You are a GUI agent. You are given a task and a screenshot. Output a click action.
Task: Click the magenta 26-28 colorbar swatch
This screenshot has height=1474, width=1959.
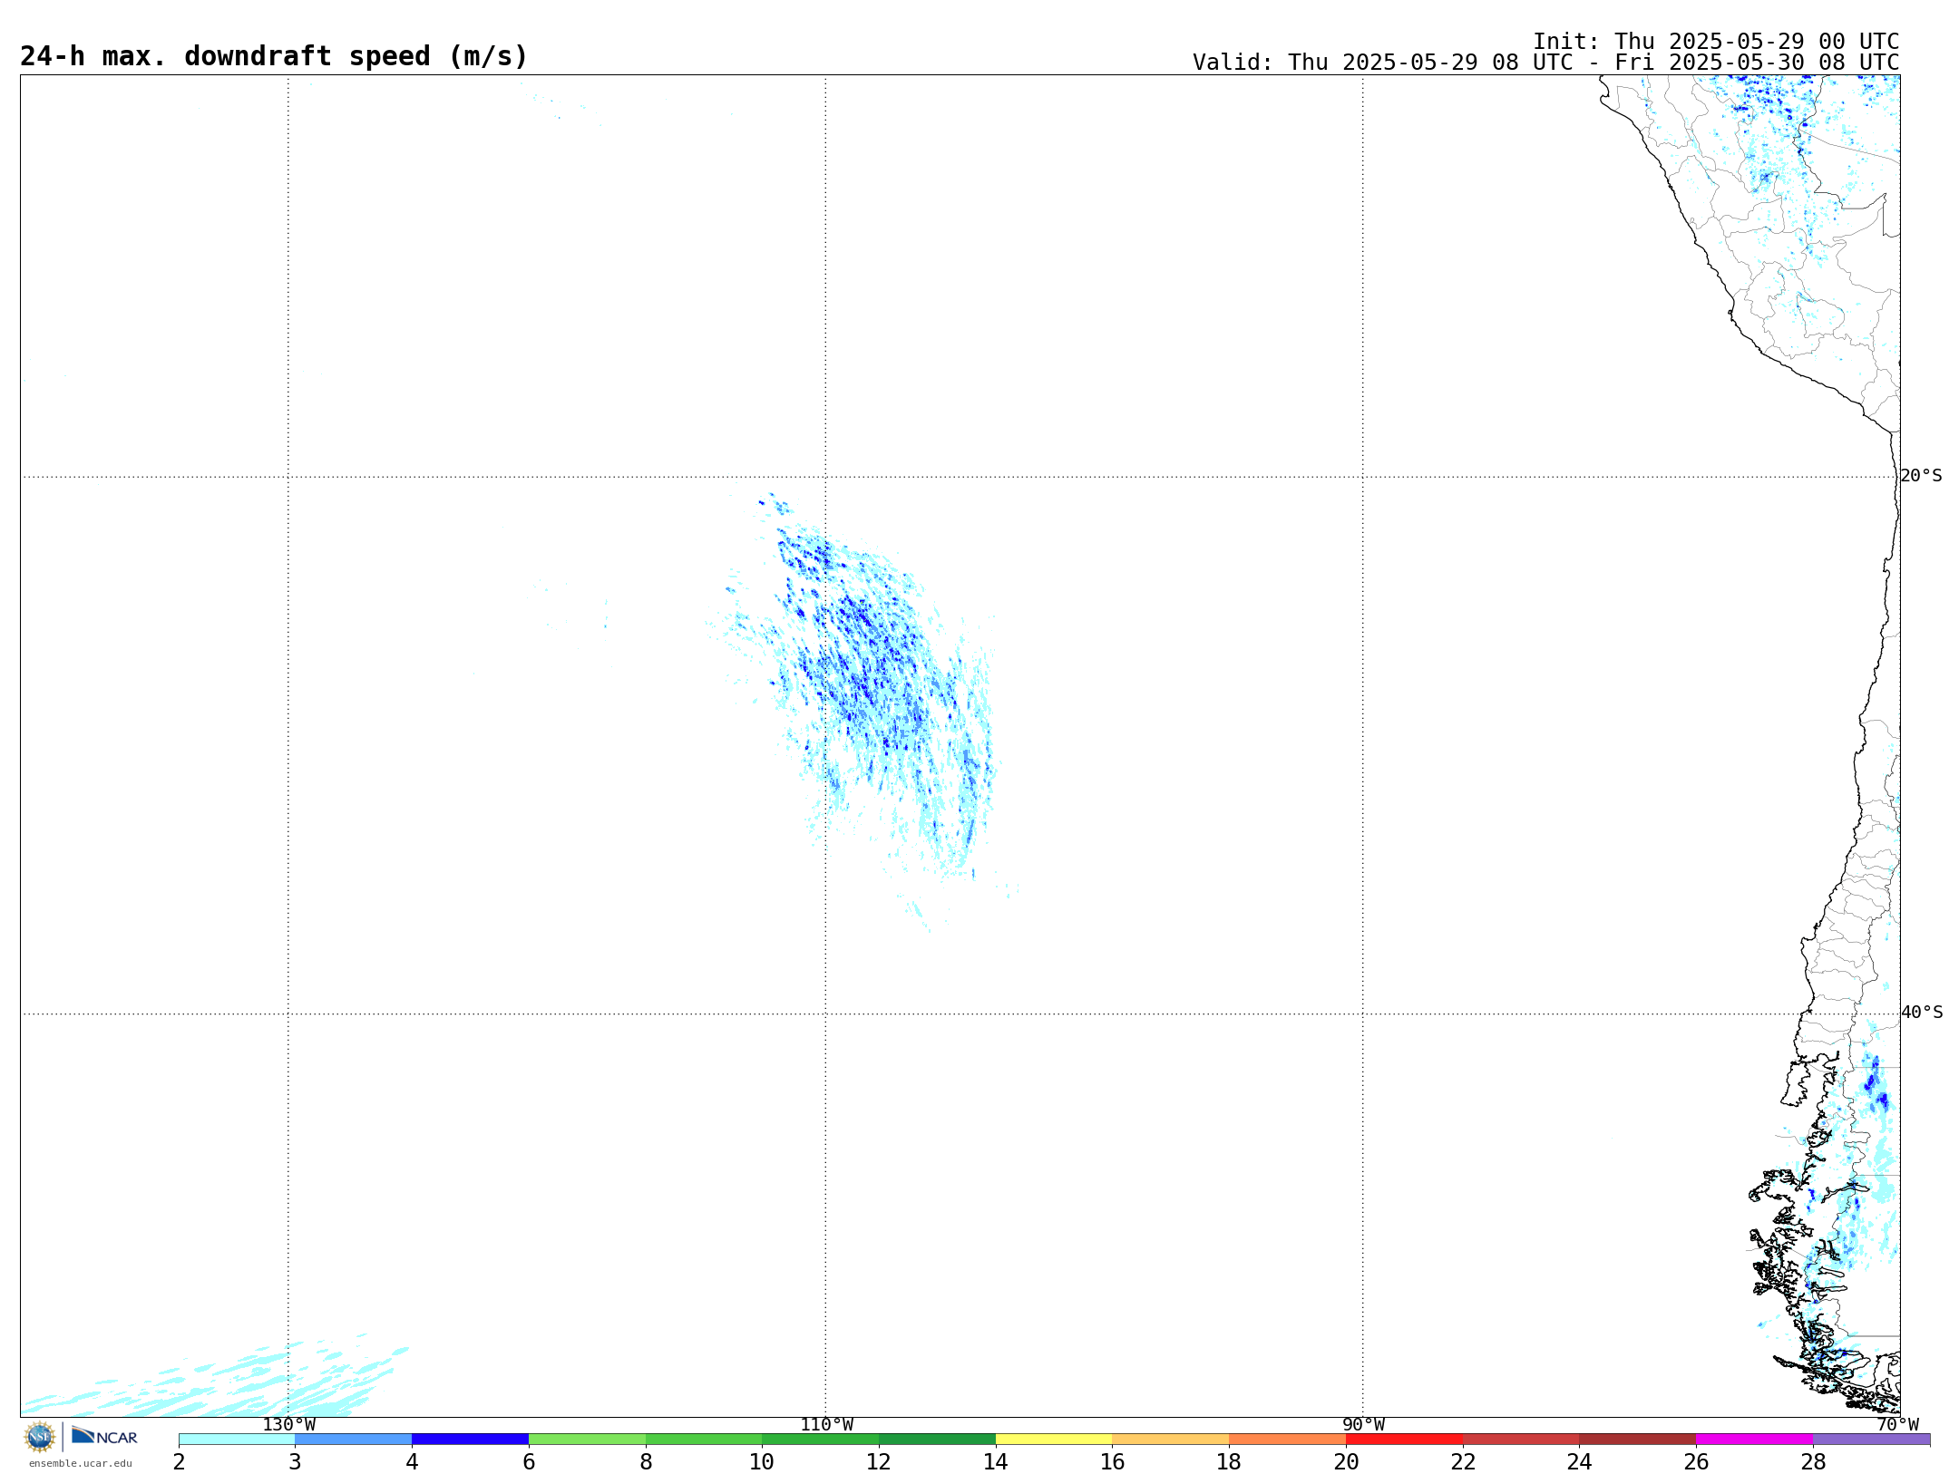pyautogui.click(x=1755, y=1440)
